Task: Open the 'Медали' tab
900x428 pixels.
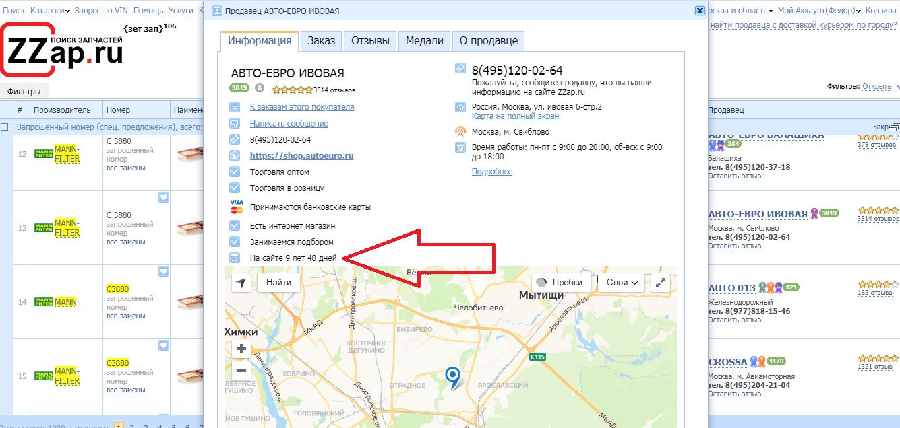Action: [x=424, y=41]
